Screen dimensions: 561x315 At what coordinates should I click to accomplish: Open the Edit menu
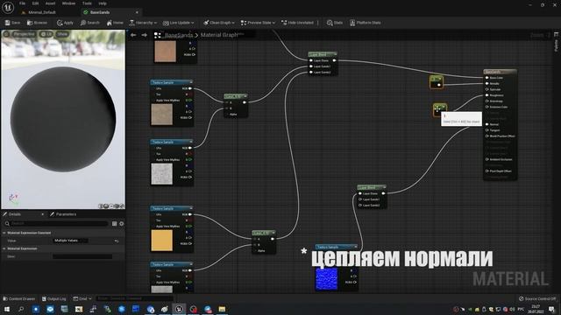[35, 3]
